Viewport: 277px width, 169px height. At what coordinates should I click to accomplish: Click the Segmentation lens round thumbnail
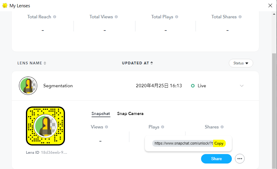pyautogui.click(x=28, y=86)
